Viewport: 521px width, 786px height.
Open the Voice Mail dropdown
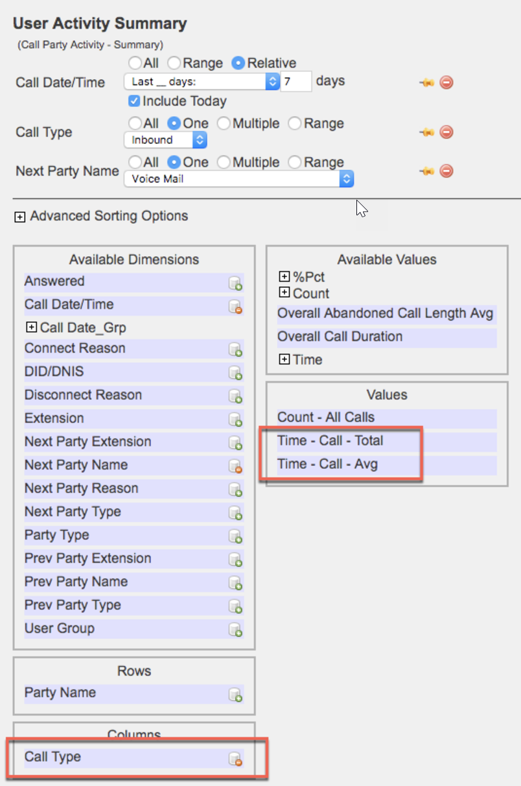[x=238, y=179]
